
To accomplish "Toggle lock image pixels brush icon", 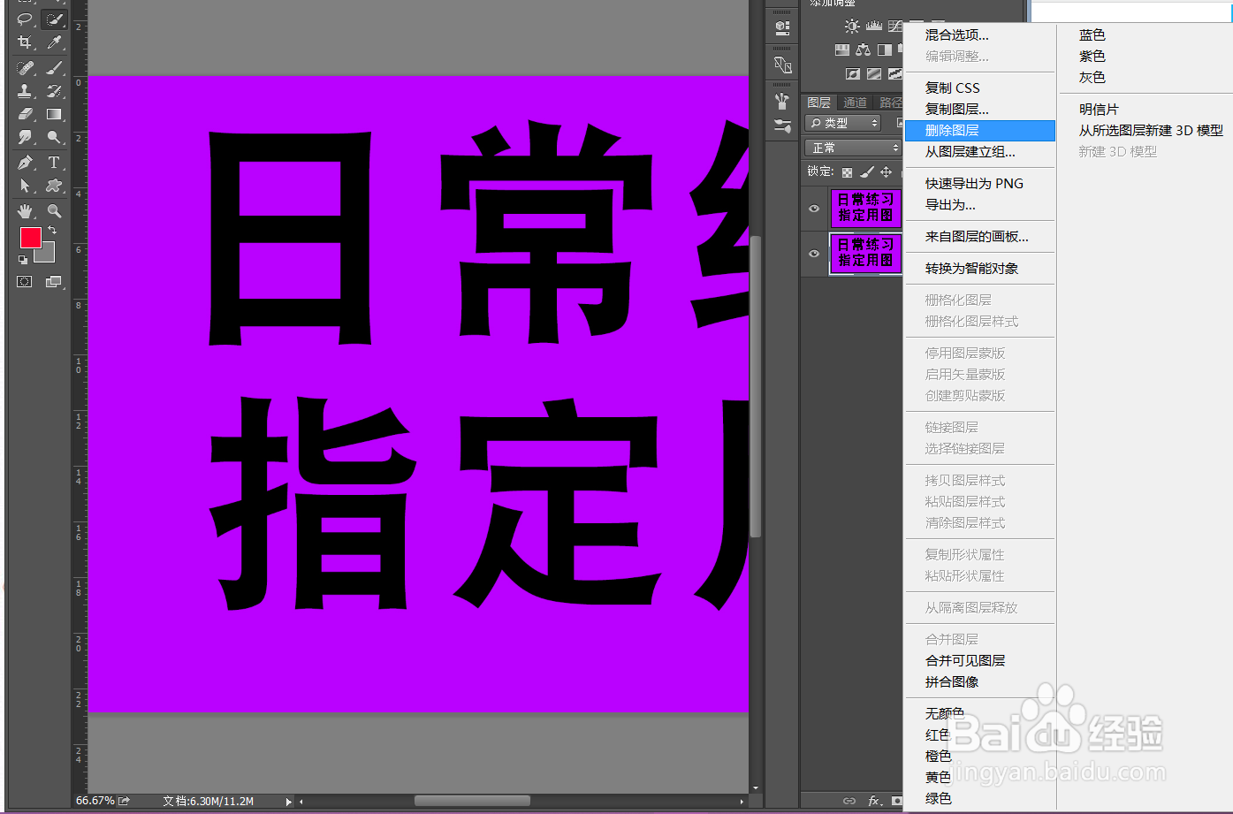I will (x=866, y=172).
